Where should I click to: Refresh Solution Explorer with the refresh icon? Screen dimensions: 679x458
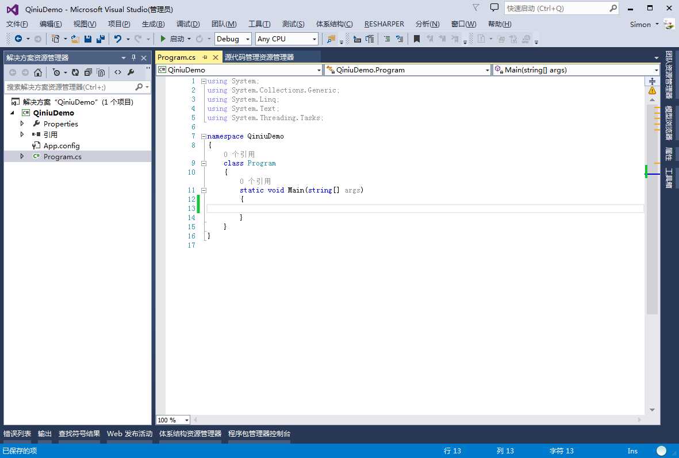tap(75, 72)
